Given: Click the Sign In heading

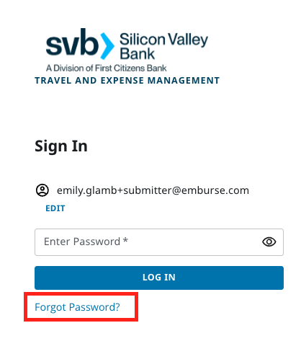Looking at the screenshot, I should pos(61,146).
